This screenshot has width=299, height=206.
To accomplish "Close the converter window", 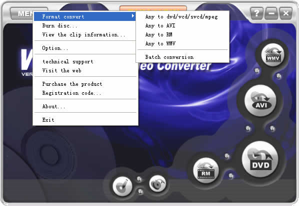I will pos(286,13).
